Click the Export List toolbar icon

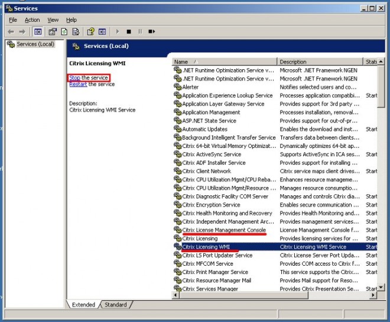(x=76, y=31)
